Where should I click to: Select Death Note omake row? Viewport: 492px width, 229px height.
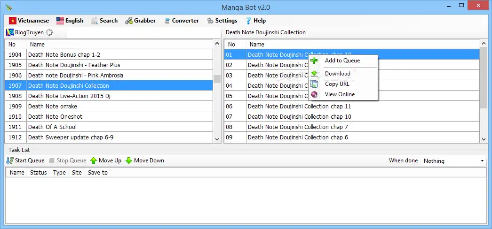click(x=109, y=107)
